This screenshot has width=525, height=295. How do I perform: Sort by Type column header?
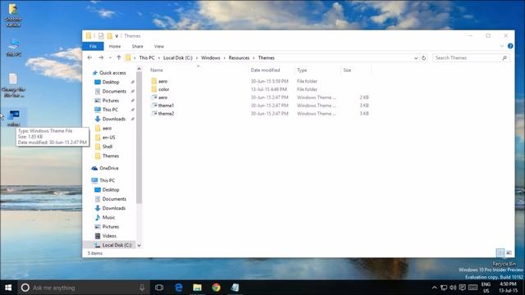pyautogui.click(x=302, y=70)
